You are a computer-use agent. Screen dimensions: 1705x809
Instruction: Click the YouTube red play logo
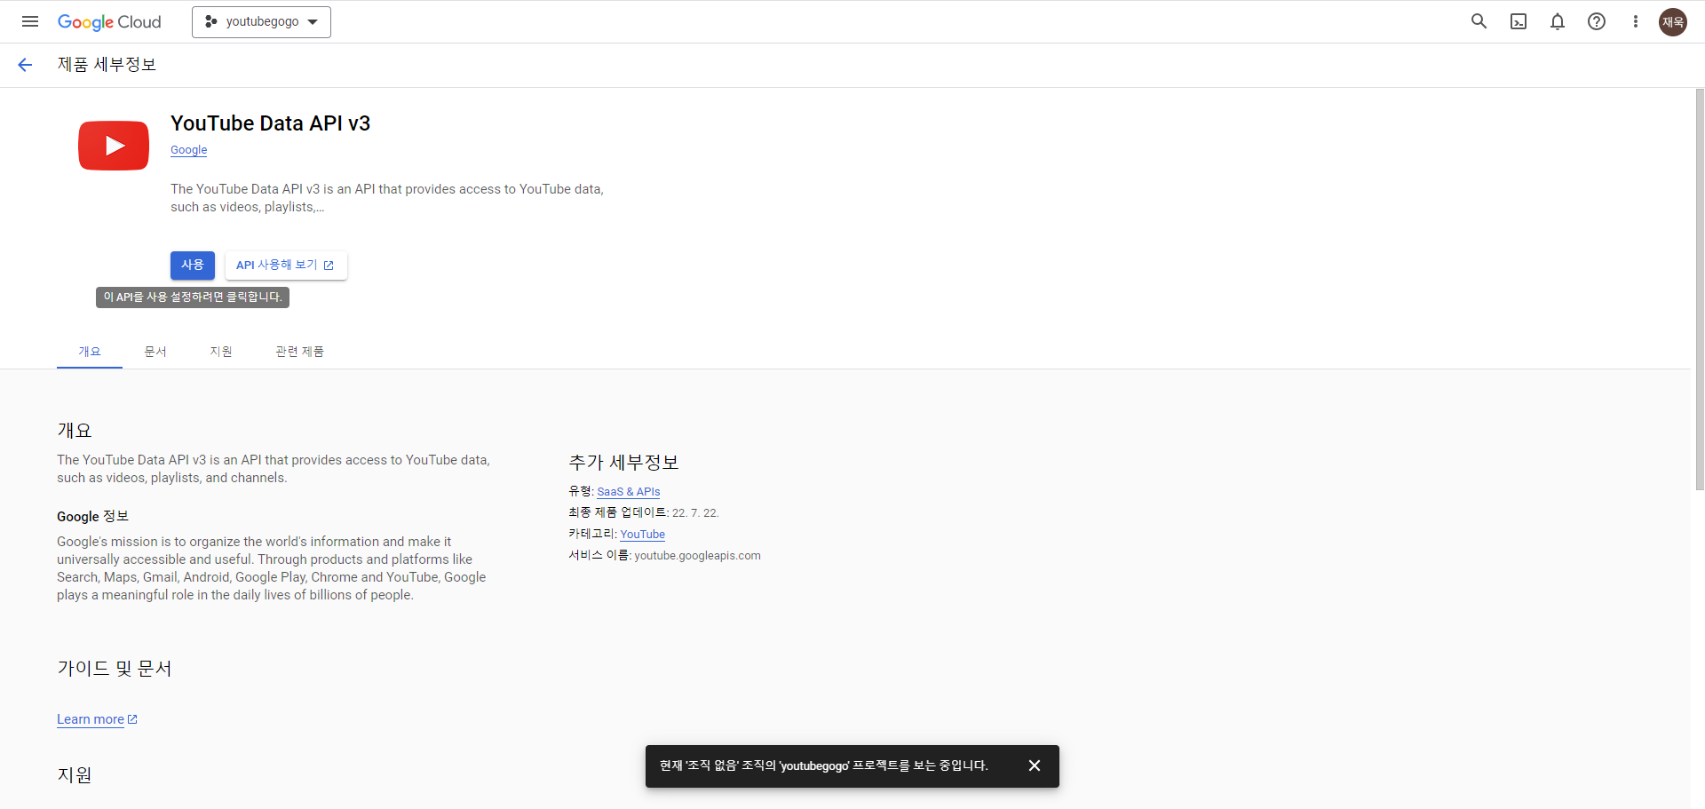pyautogui.click(x=114, y=145)
